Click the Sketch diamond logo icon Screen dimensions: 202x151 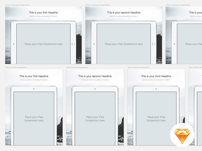[183, 135]
